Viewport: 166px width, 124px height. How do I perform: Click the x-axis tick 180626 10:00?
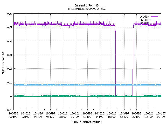(75, 115)
